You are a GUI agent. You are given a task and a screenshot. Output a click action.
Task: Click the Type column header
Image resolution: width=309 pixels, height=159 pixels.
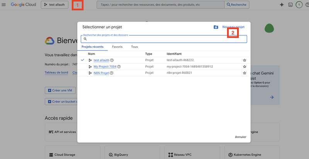point(149,54)
